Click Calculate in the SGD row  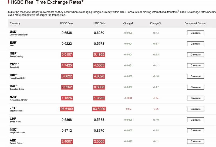(x=195, y=131)
